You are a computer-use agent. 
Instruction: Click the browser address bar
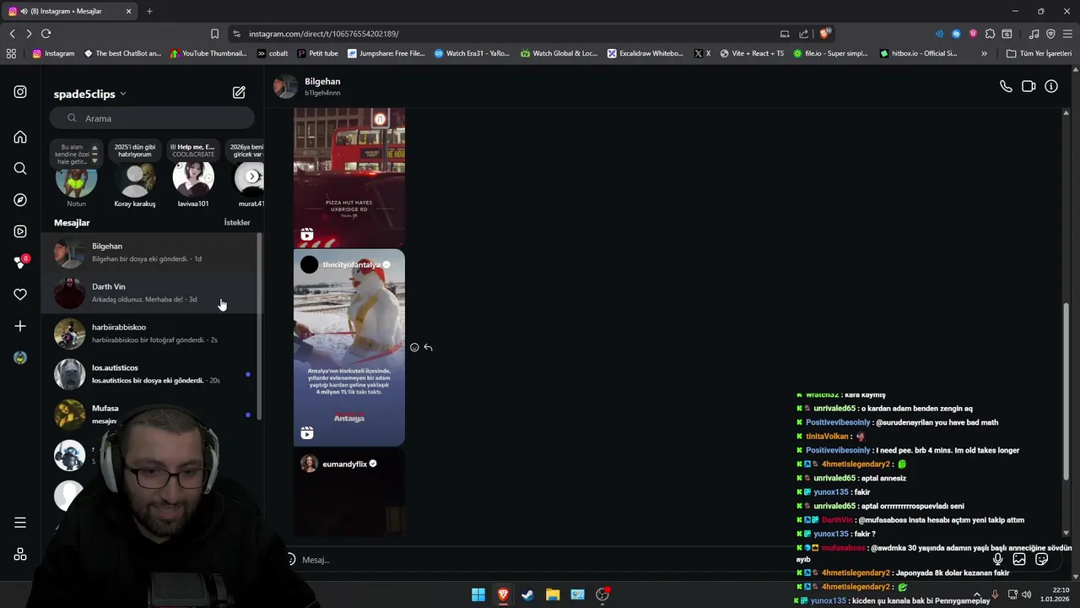[506, 34]
